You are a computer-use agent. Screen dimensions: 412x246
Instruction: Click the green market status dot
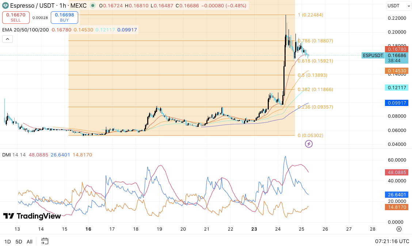tap(94, 6)
